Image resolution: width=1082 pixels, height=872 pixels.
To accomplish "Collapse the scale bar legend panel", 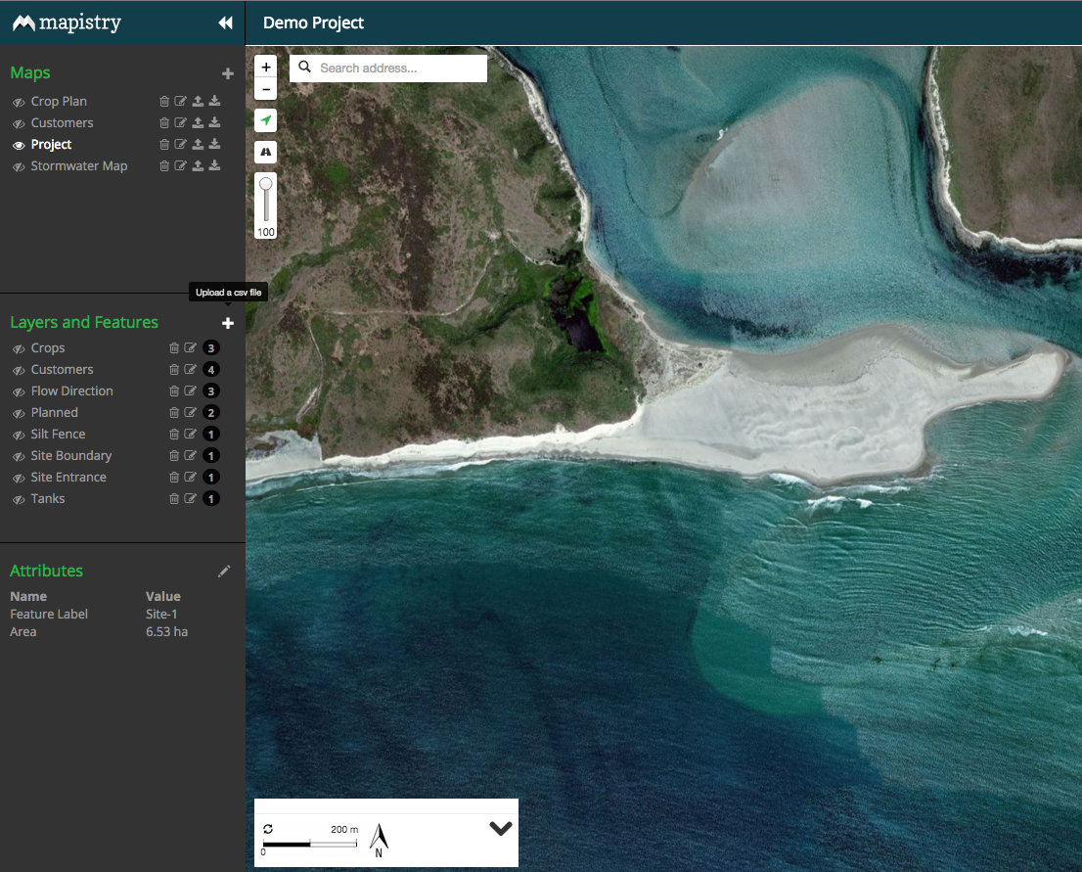I will tap(500, 829).
